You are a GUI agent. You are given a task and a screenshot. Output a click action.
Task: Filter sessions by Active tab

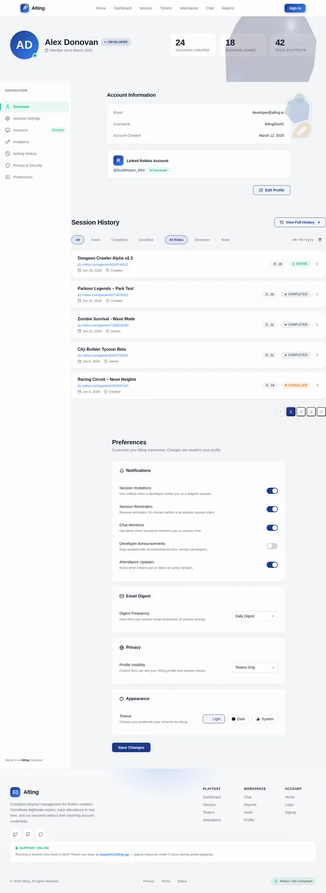(x=96, y=239)
